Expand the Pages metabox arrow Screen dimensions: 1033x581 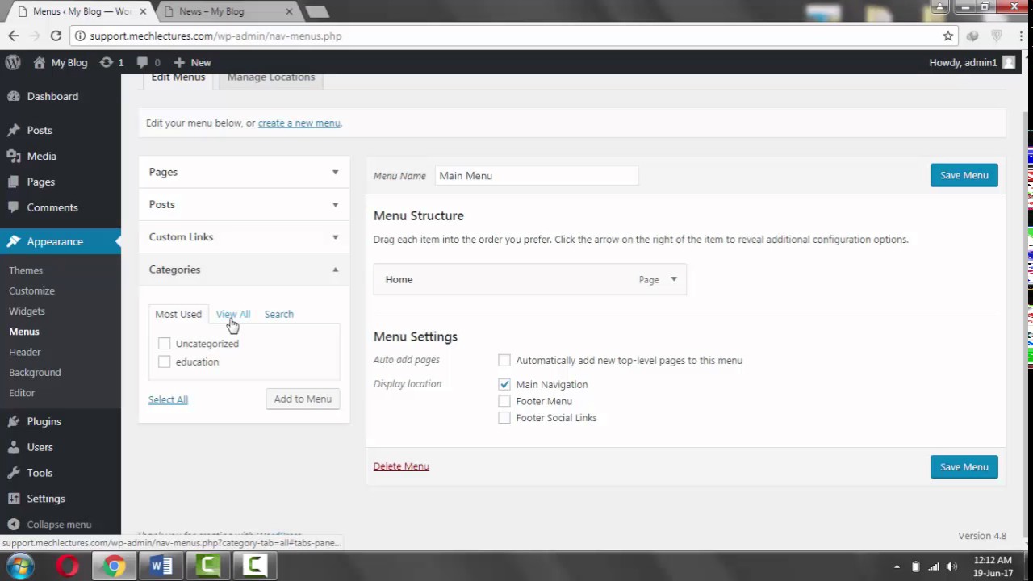pos(335,172)
